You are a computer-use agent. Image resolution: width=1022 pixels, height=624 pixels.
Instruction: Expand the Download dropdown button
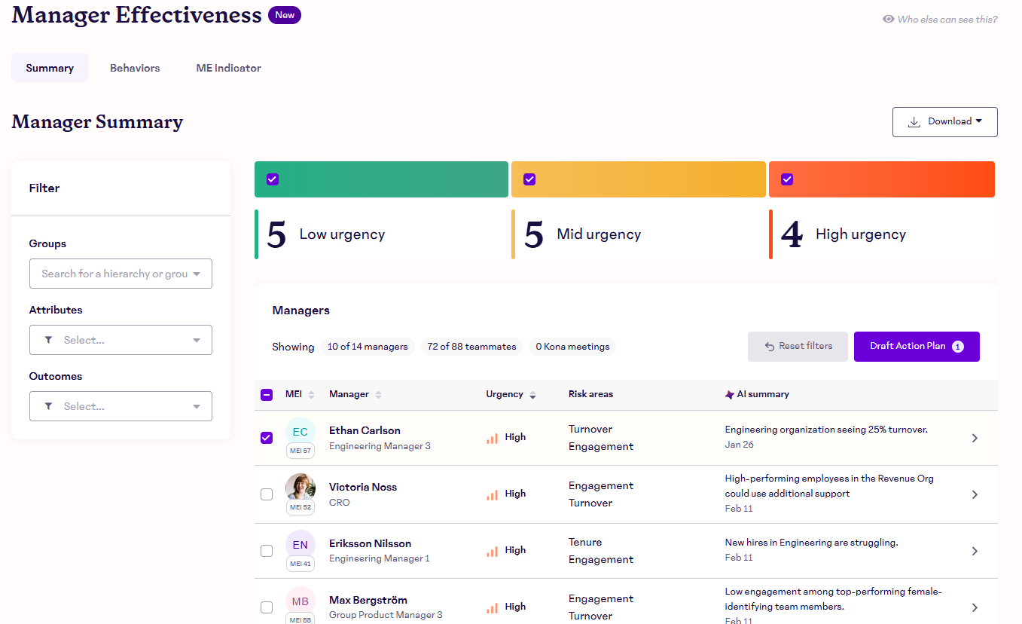click(944, 122)
